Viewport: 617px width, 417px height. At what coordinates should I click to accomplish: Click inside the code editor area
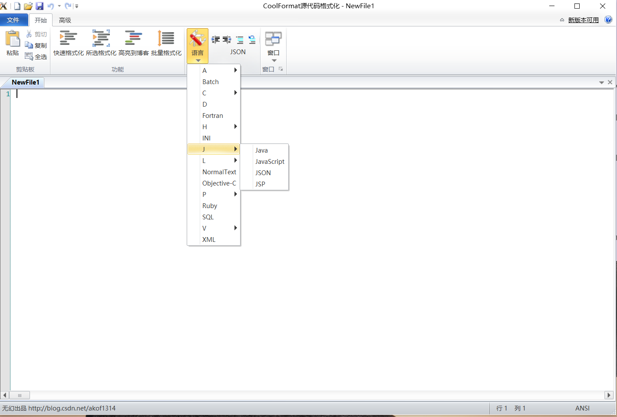(312, 240)
